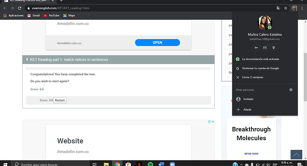Click the 9:29 a. m. clock
Screen dimensions: 307x166
point(287,164)
